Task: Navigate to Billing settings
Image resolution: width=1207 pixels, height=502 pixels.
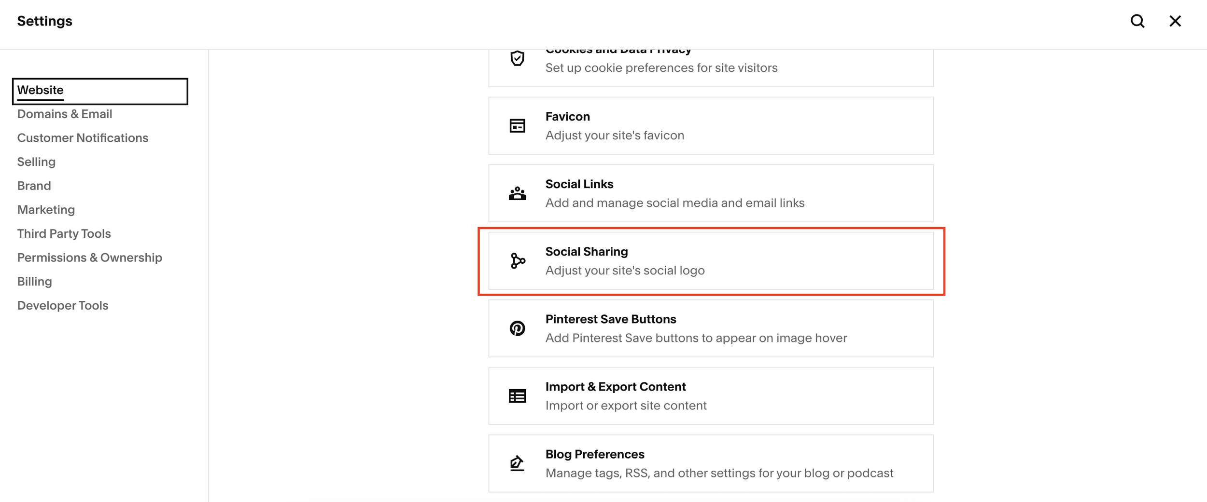Action: [x=34, y=281]
